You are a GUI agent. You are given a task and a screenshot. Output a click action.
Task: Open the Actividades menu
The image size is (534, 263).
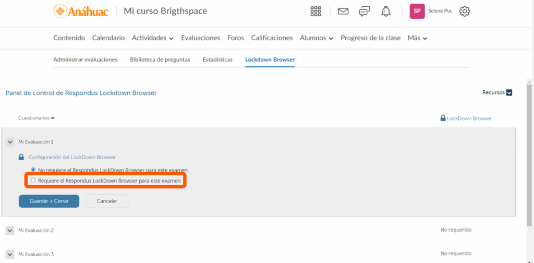point(152,38)
